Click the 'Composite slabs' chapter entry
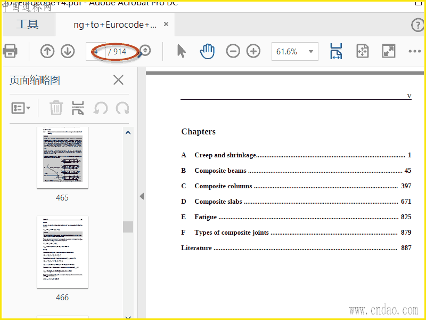The width and height of the screenshot is (426, 320). point(297,202)
